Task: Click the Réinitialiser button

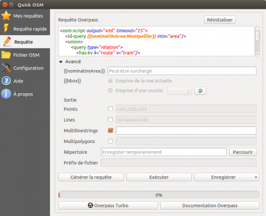Action: [220, 20]
